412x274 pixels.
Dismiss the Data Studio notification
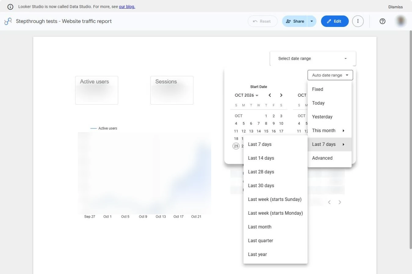tap(395, 7)
